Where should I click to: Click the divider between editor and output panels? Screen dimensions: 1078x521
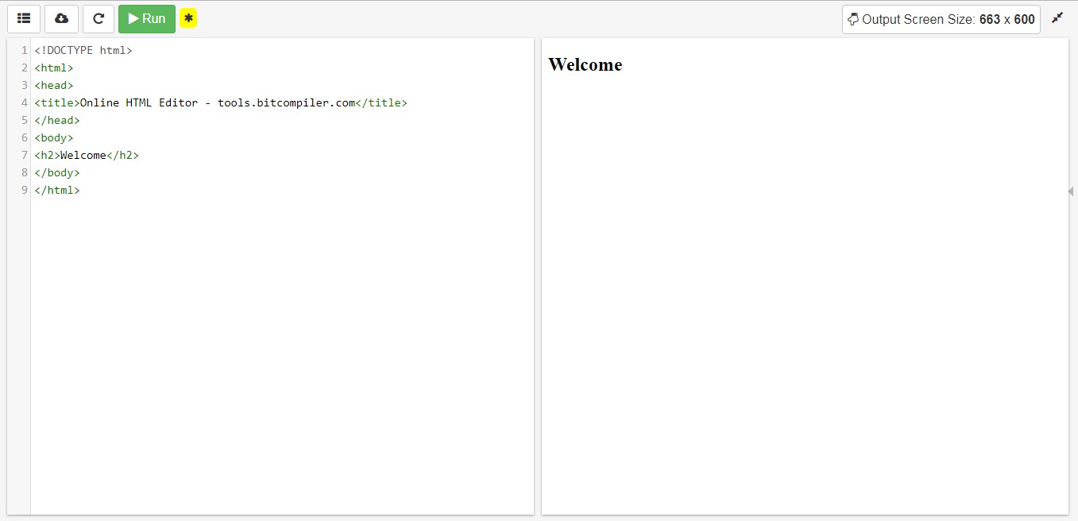538,278
